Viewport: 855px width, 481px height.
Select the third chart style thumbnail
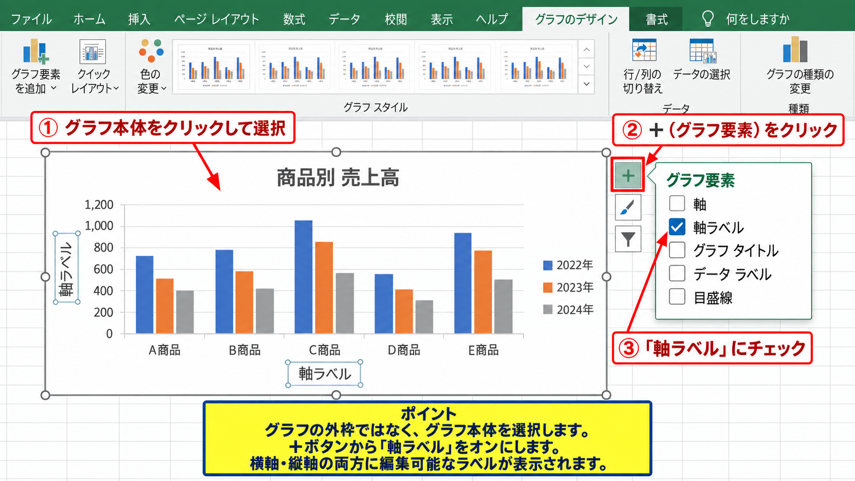tap(375, 66)
